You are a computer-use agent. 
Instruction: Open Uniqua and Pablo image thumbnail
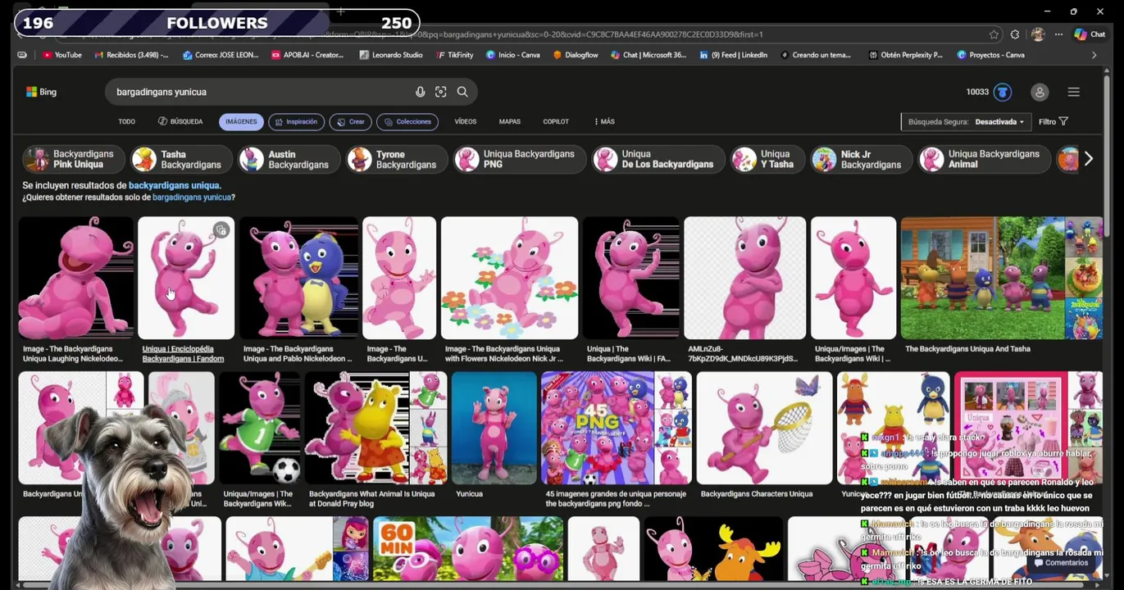click(x=298, y=278)
